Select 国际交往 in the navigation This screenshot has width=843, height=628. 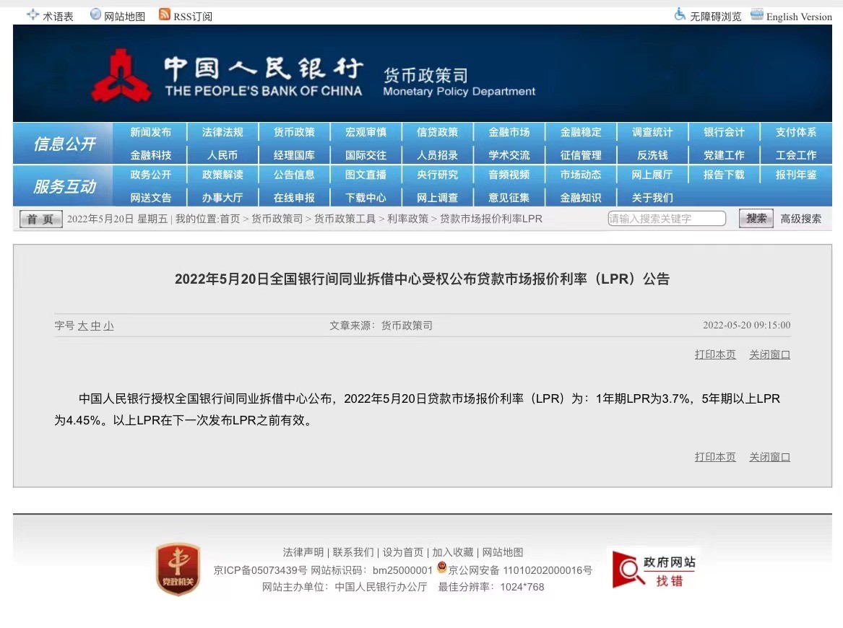366,155
